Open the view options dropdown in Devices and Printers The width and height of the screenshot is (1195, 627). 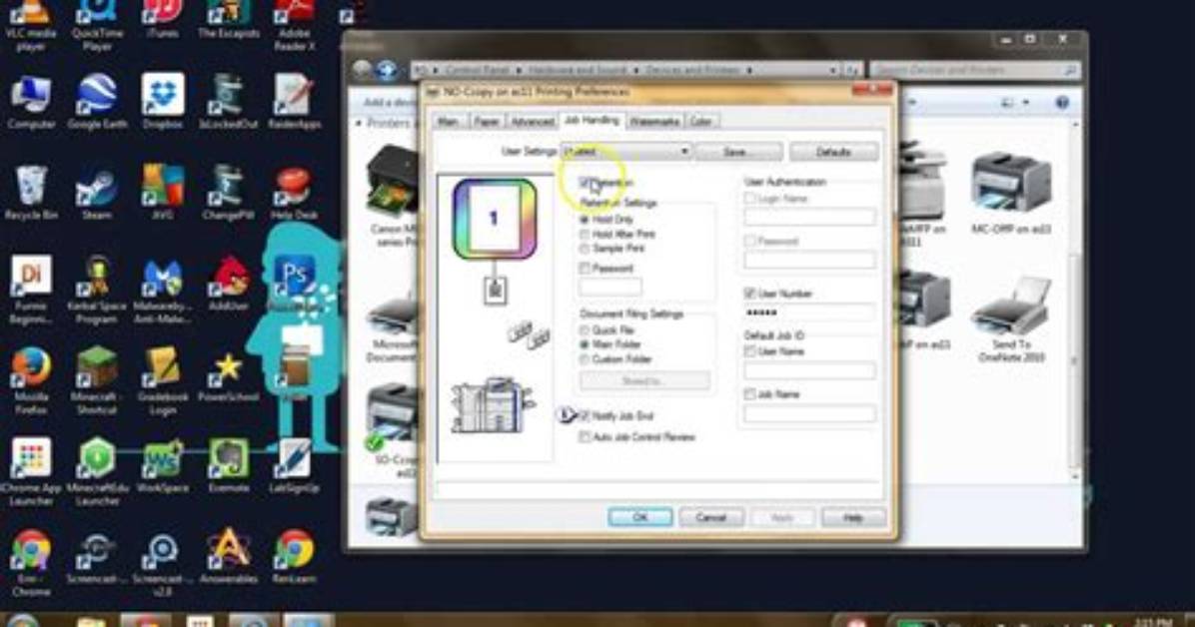click(x=1026, y=102)
